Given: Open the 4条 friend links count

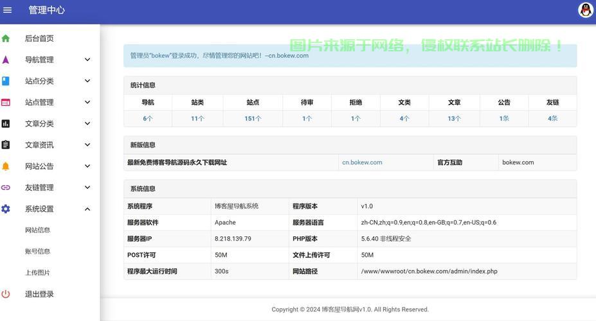Looking at the screenshot, I should [553, 118].
